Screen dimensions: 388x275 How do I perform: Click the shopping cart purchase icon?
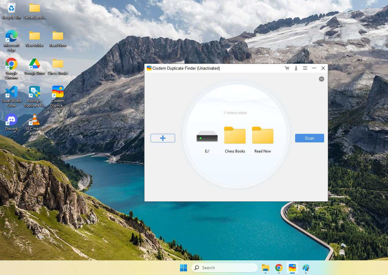click(x=287, y=68)
